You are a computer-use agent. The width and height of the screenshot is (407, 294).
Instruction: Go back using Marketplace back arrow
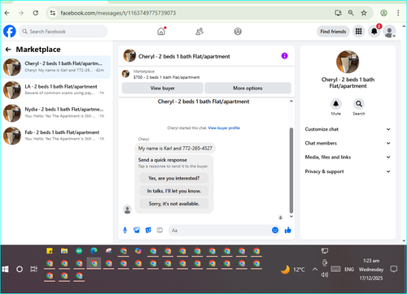[x=8, y=50]
